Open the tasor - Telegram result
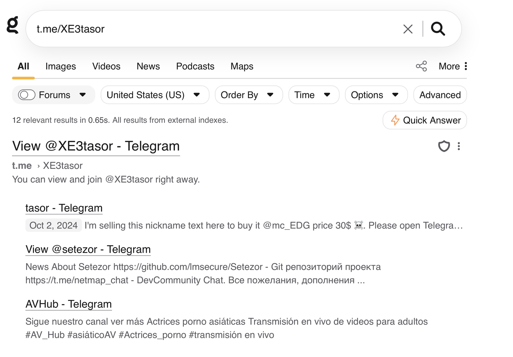 tap(64, 208)
